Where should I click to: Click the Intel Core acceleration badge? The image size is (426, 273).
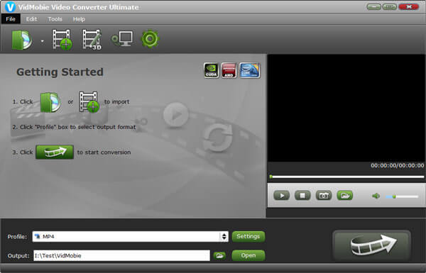pos(250,71)
